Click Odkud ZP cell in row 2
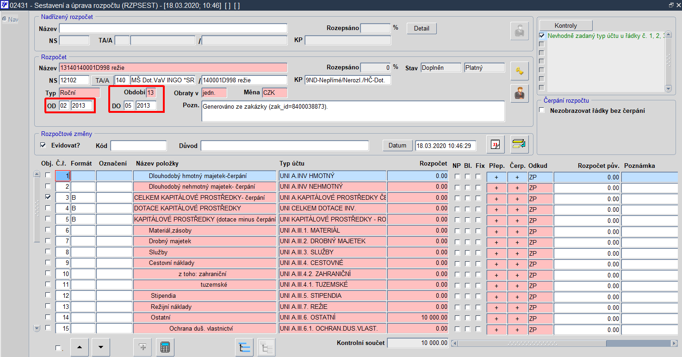 540,187
